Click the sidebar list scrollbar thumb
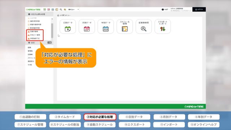 (52, 30)
